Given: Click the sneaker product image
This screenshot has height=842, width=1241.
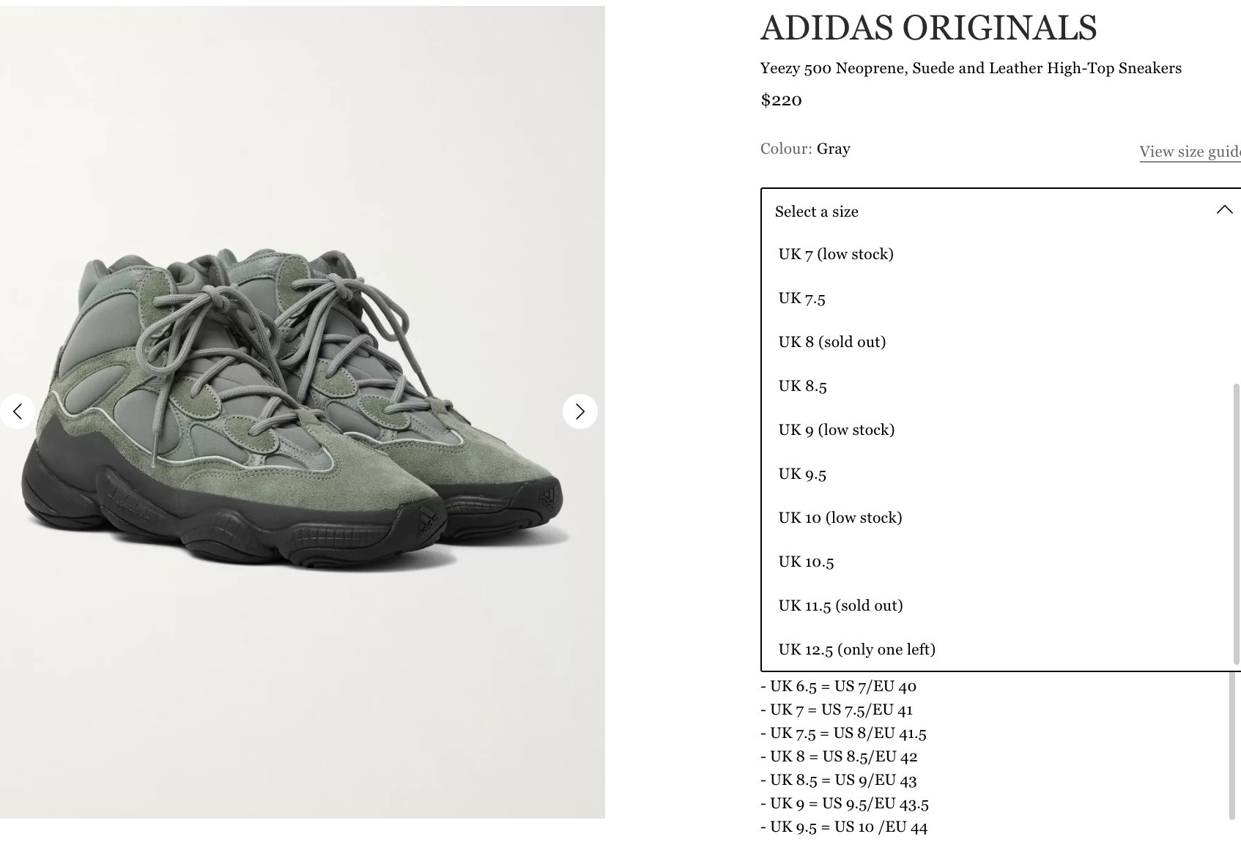Looking at the screenshot, I should (303, 411).
